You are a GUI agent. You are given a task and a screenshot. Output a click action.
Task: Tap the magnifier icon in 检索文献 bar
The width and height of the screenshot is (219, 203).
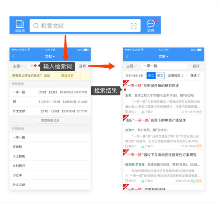pyautogui.click(x=36, y=26)
